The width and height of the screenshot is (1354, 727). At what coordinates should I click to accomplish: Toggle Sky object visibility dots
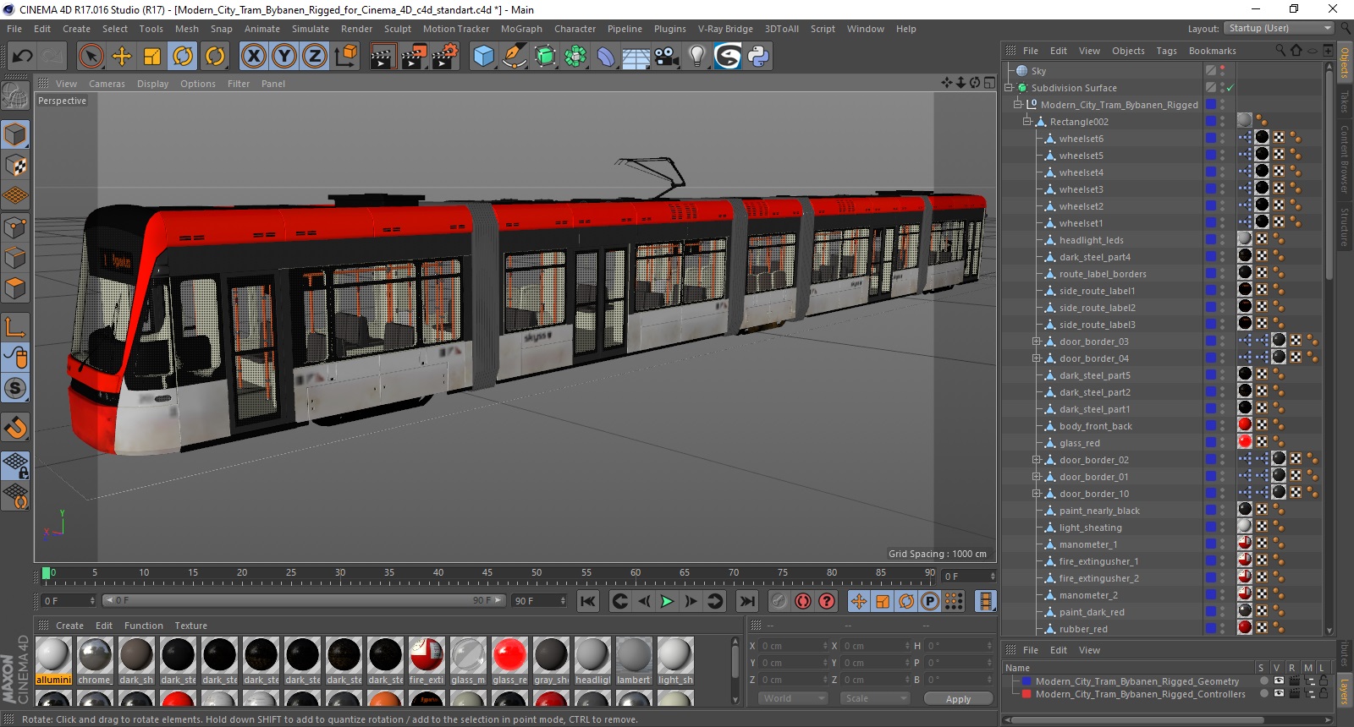tap(1222, 71)
